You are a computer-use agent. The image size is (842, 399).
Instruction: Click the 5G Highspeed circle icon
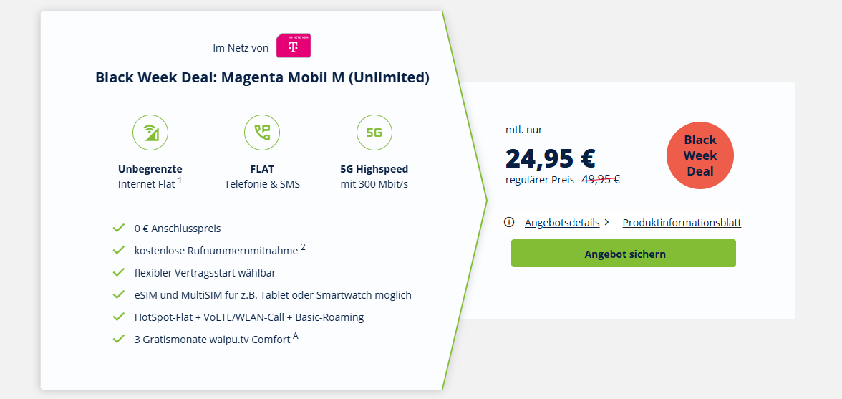point(374,133)
